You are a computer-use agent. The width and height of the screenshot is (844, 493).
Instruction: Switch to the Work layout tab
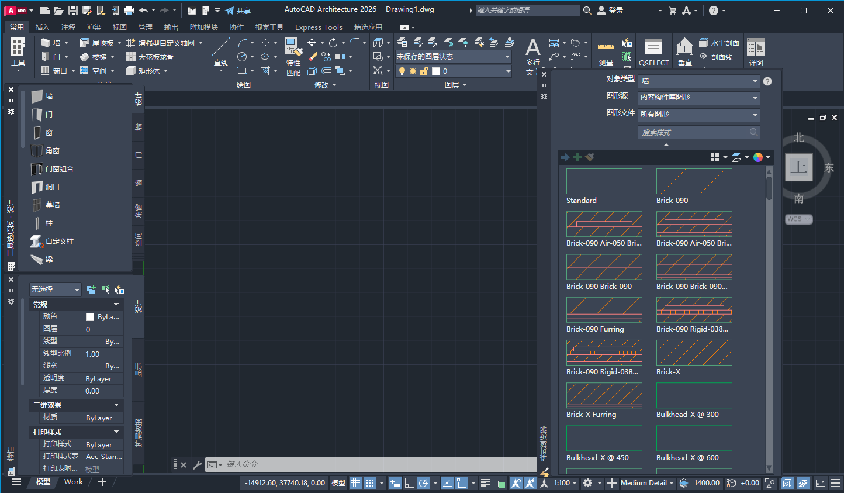click(x=73, y=481)
